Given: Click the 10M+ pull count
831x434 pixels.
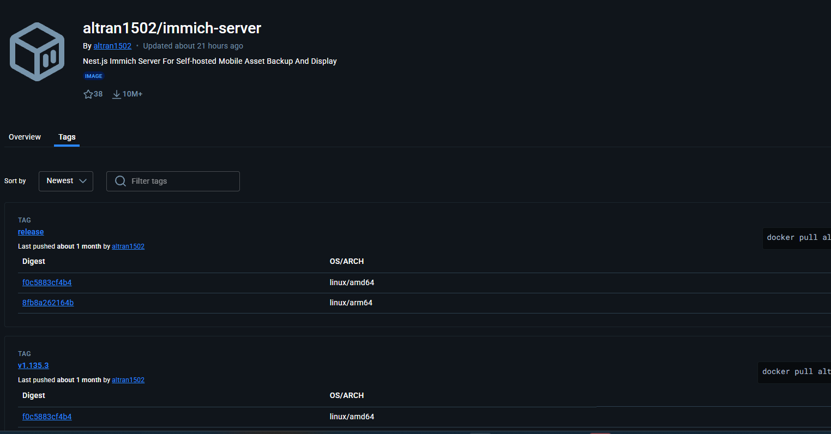Looking at the screenshot, I should pos(133,94).
